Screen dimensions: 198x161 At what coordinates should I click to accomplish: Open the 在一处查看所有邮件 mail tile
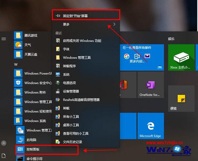[x=142, y=57]
